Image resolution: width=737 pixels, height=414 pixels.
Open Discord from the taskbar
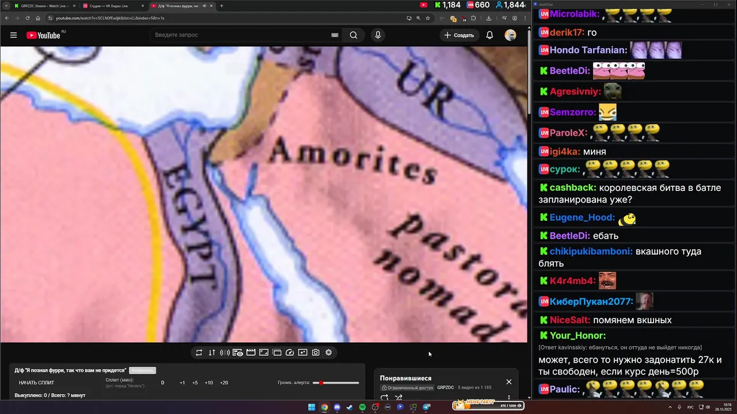point(337,407)
